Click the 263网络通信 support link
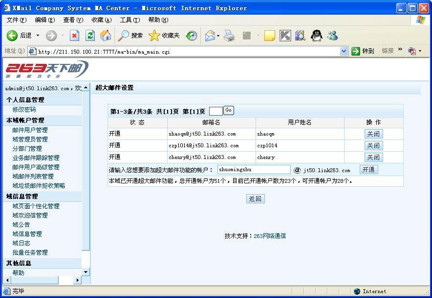The width and height of the screenshot is (432, 298). coord(269,236)
